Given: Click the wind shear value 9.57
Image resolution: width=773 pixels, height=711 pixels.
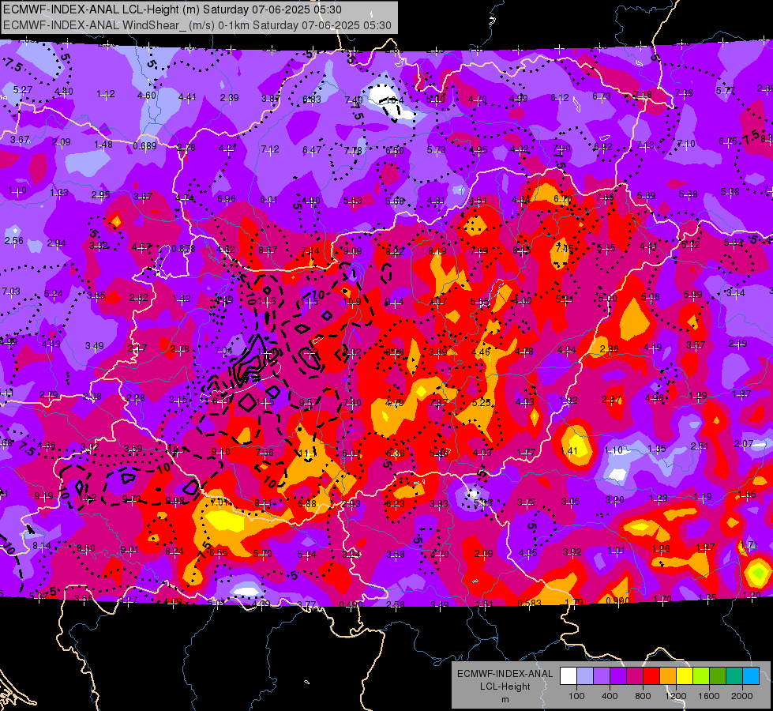Looking at the screenshot, I should [x=309, y=403].
